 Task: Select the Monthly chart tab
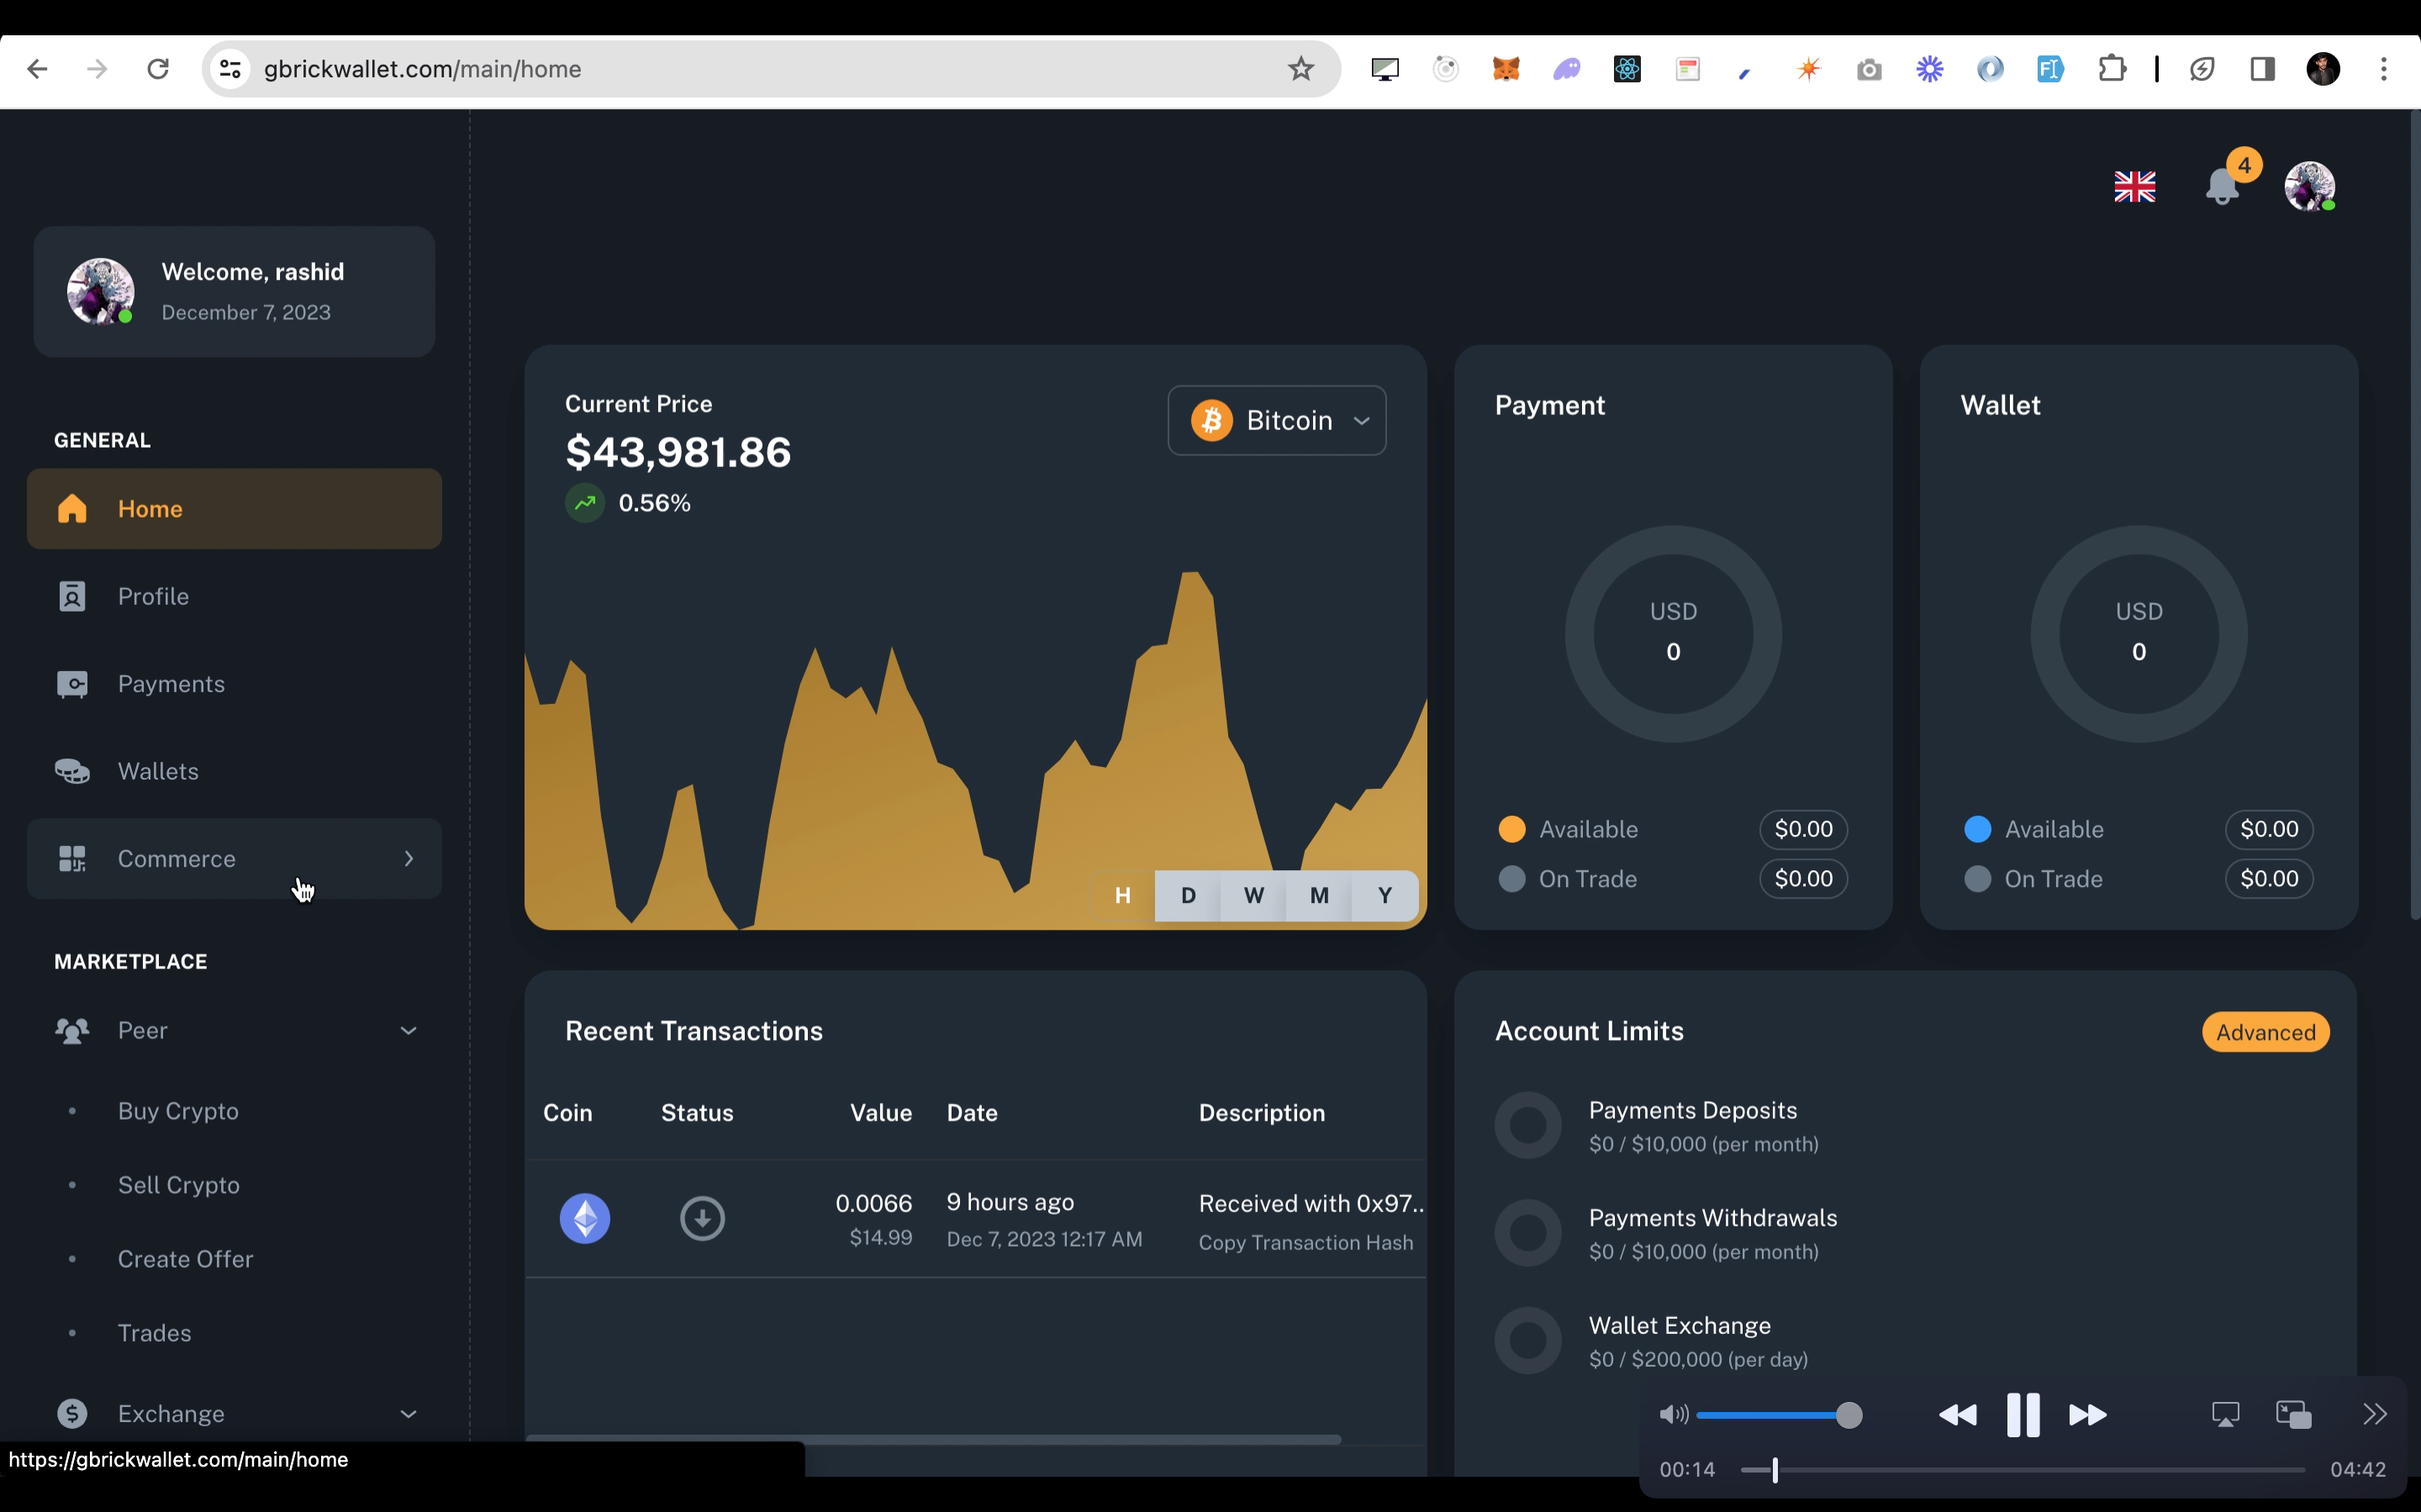[x=1319, y=895]
